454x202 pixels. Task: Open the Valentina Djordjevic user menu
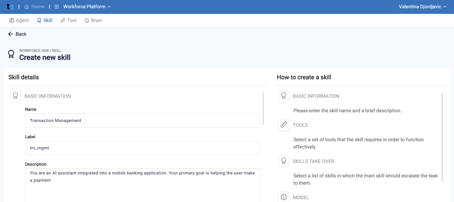423,7
